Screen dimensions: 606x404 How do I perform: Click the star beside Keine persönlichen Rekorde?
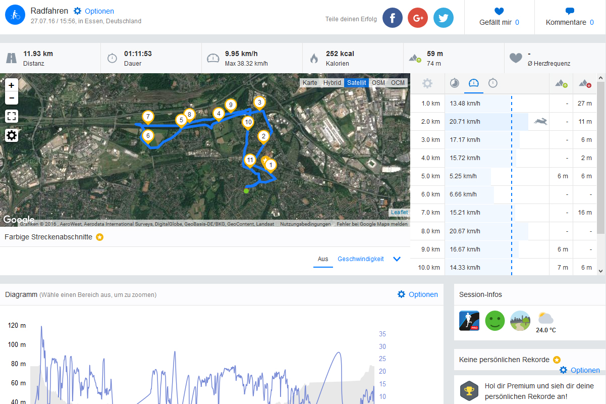(557, 360)
